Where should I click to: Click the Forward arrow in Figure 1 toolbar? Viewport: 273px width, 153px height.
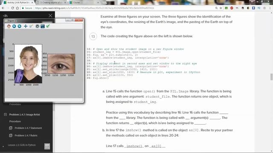click(20, 26)
